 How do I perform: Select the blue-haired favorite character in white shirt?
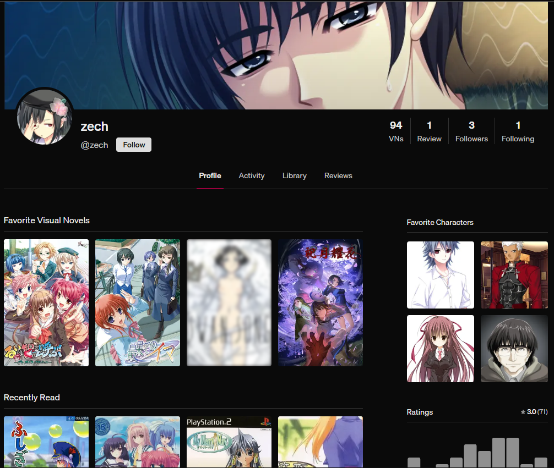click(x=440, y=275)
